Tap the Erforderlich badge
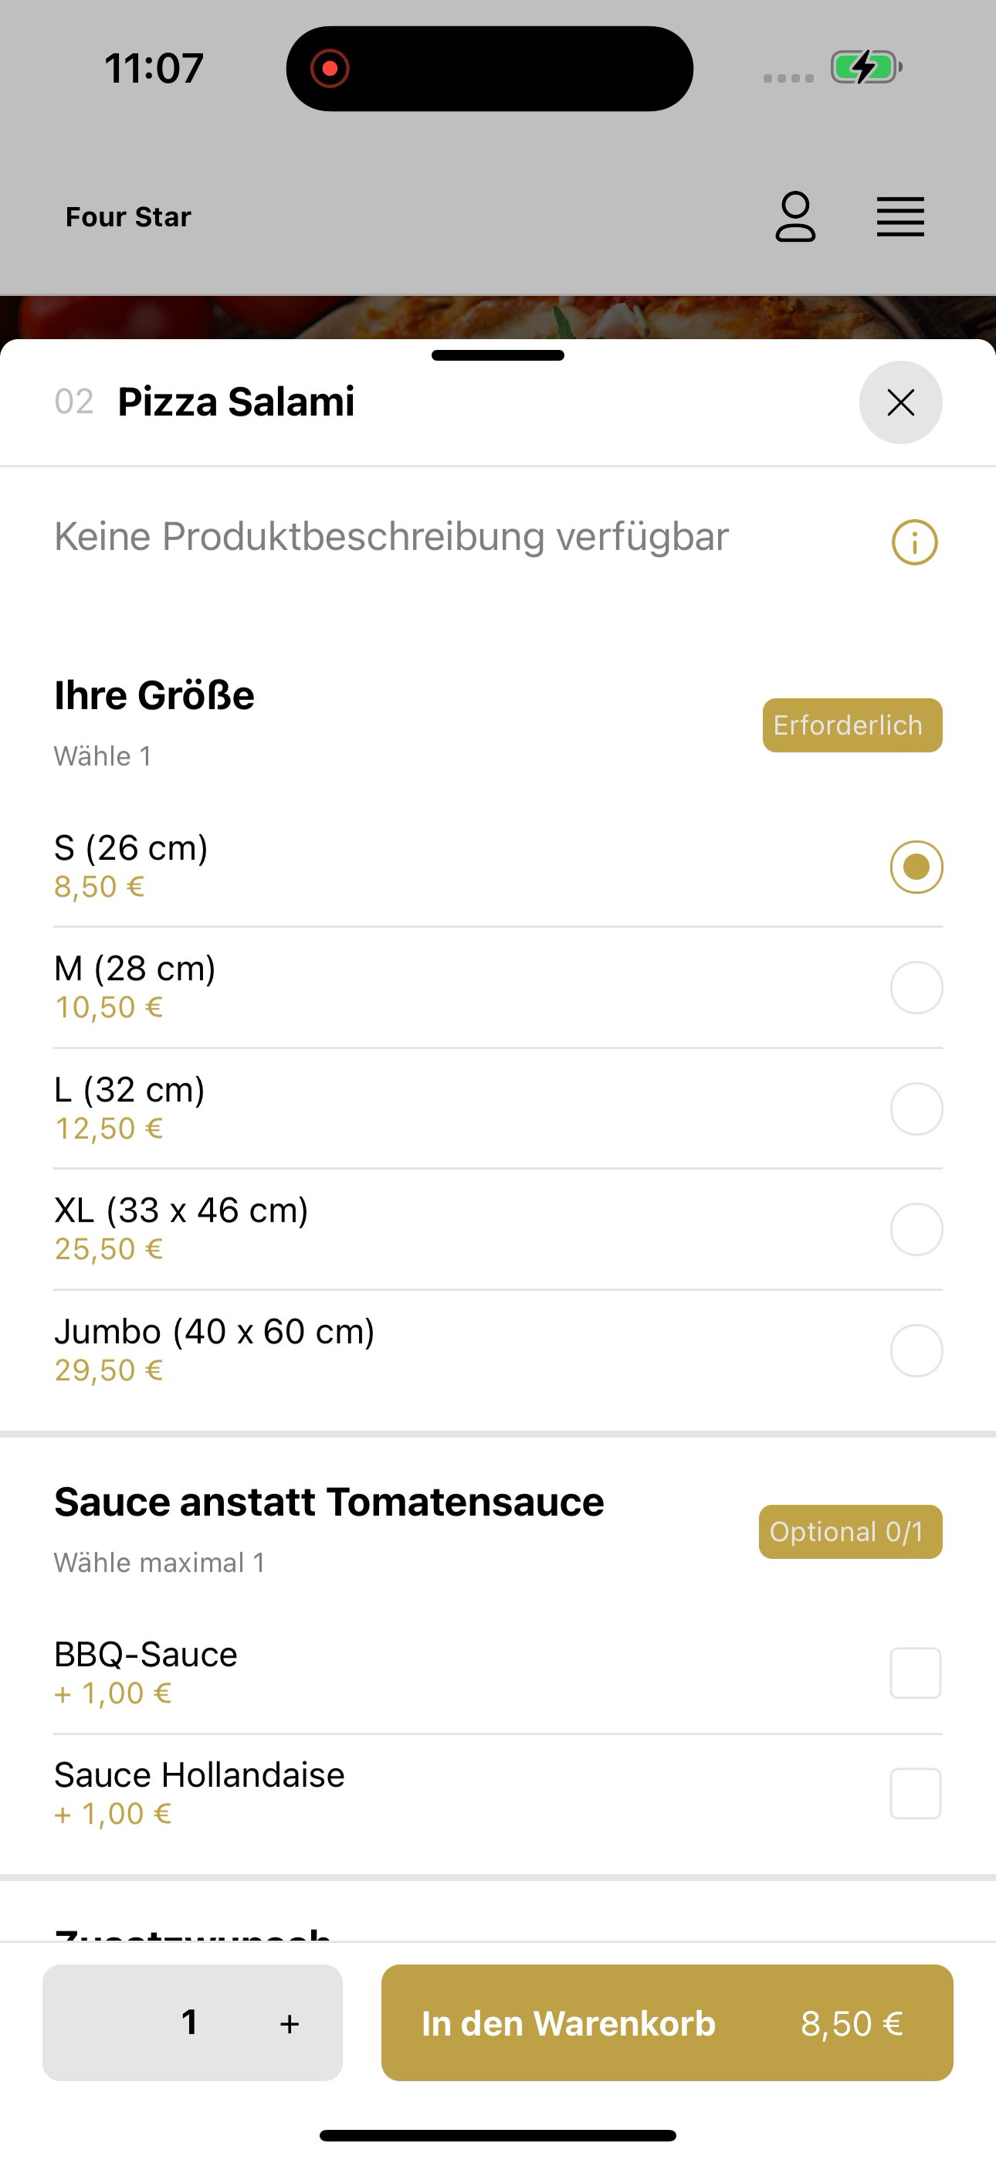This screenshot has width=996, height=2160. (852, 725)
